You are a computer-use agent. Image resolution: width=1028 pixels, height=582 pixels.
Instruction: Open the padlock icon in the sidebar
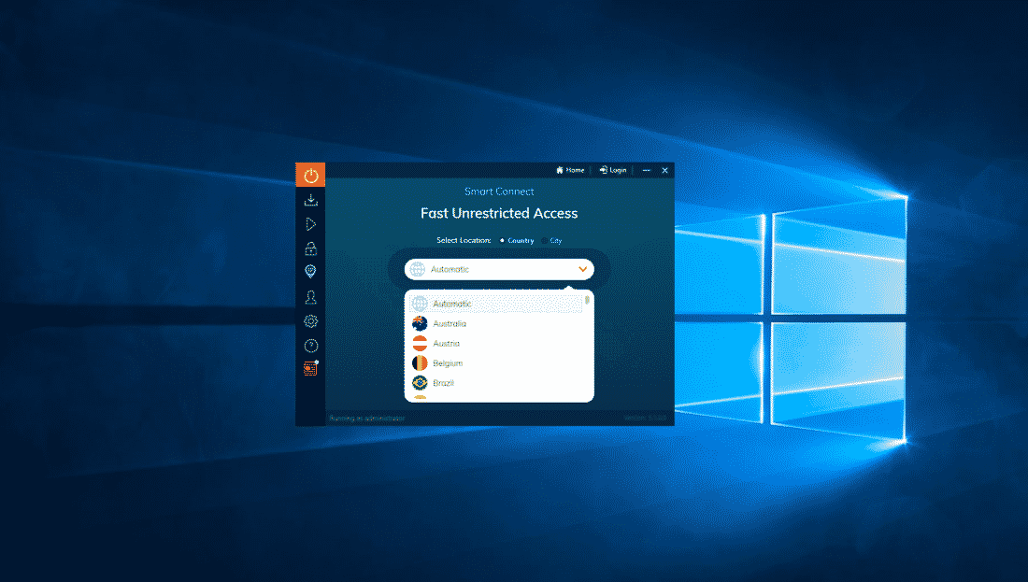[311, 248]
